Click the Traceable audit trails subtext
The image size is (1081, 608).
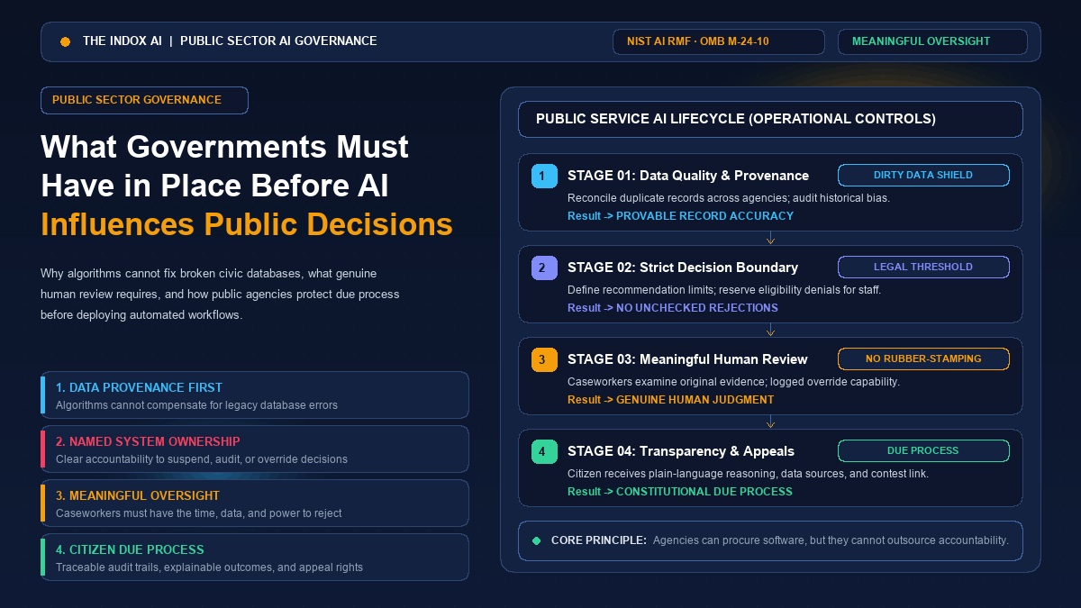pos(209,567)
